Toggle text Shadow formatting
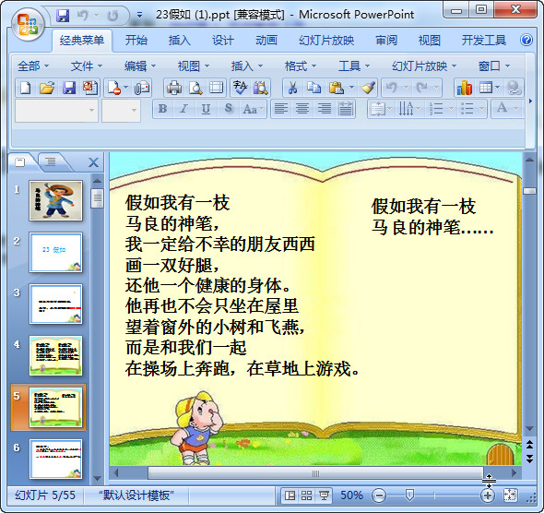Image resolution: width=544 pixels, height=513 pixels. [228, 109]
